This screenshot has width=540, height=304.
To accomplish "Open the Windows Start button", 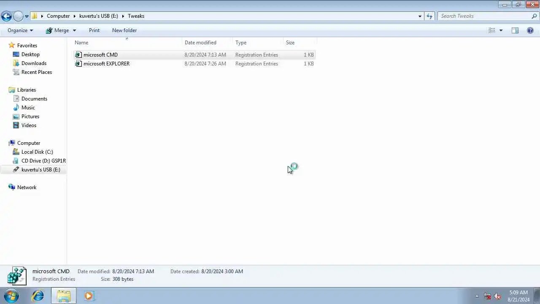I will tap(12, 296).
